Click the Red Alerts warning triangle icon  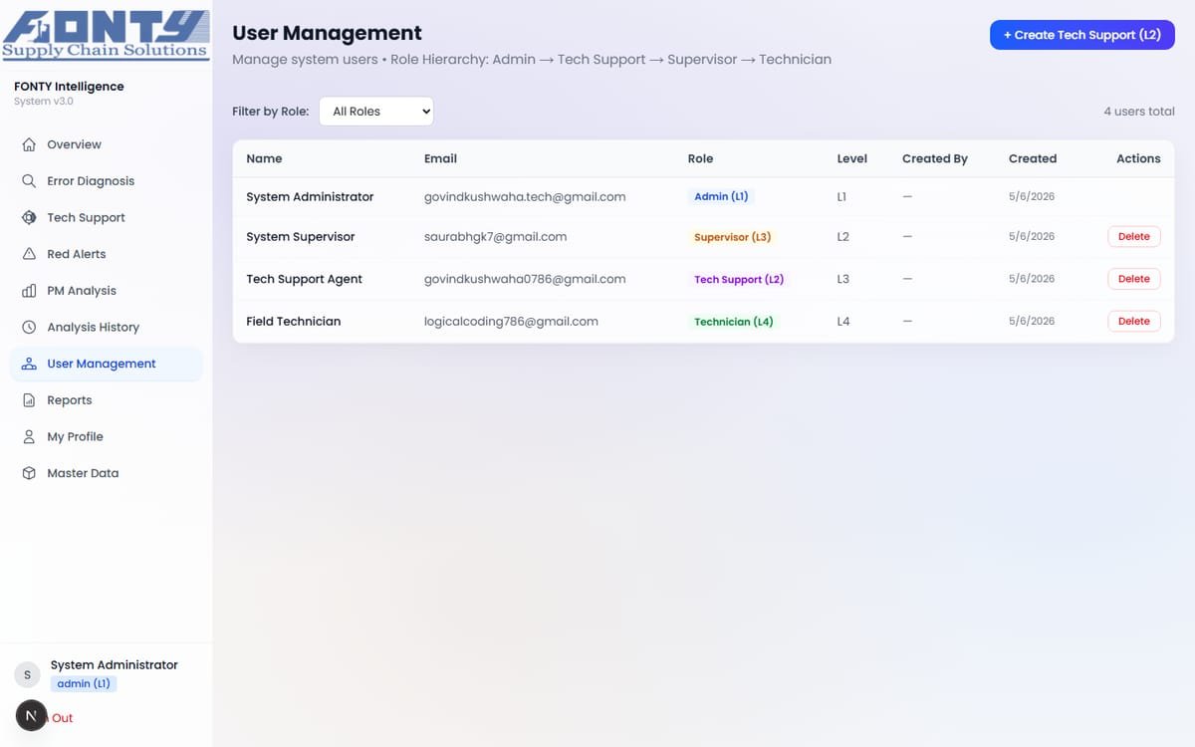pyautogui.click(x=29, y=254)
